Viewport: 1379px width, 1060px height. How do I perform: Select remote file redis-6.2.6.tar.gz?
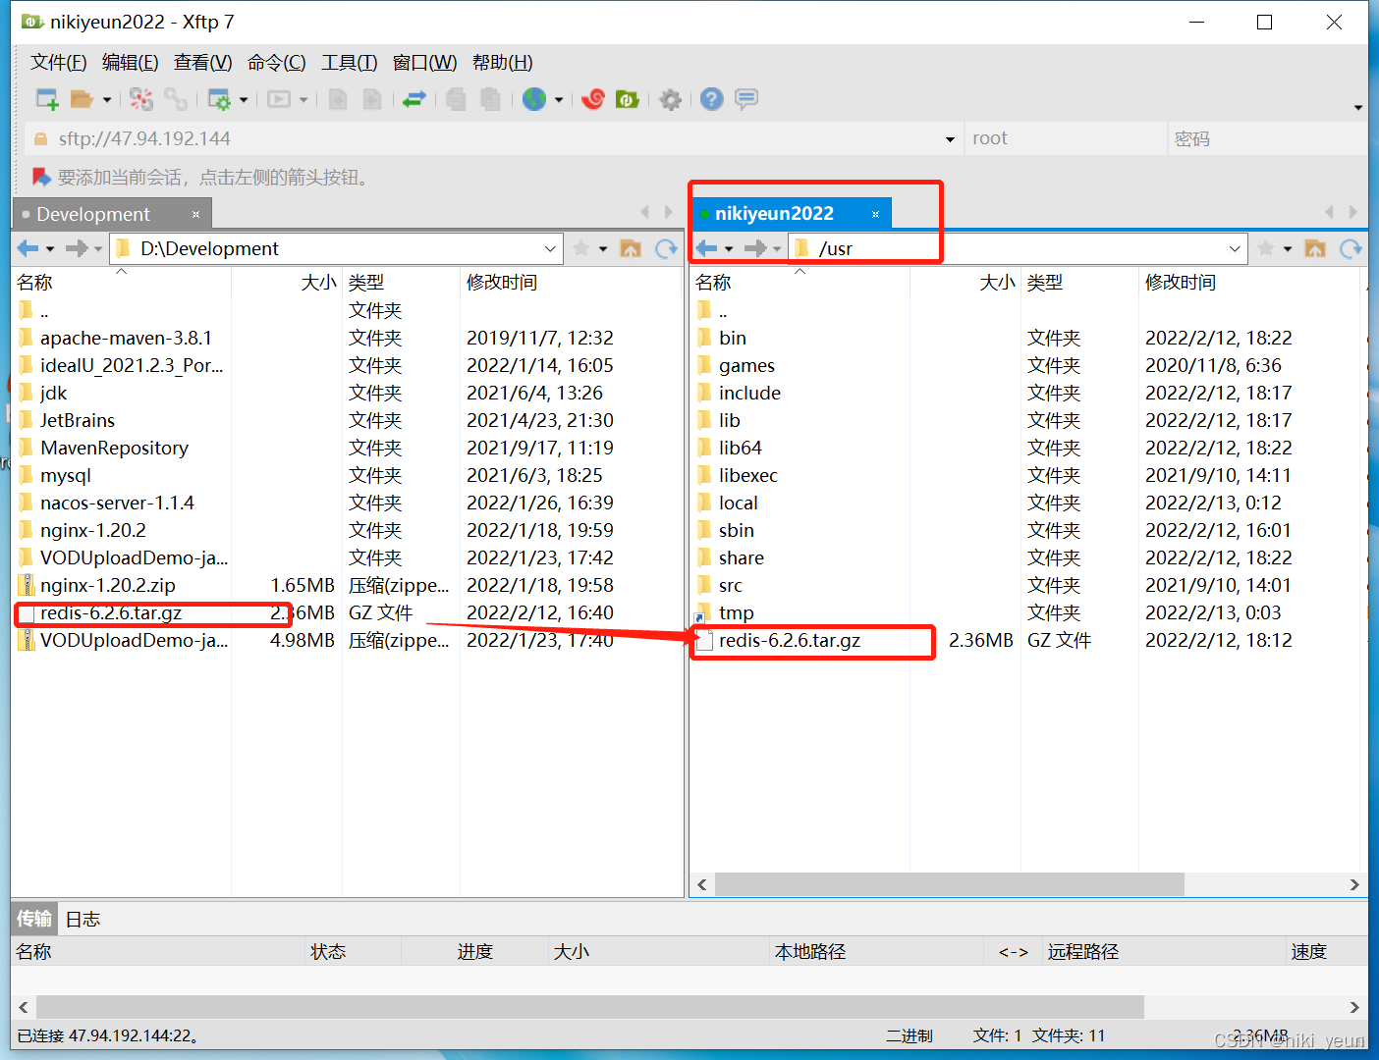pyautogui.click(x=790, y=641)
